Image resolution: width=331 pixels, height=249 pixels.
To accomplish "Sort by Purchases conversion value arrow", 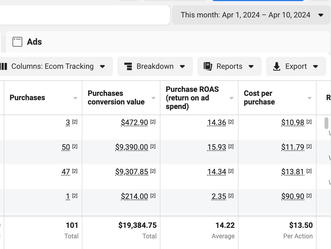I will [153, 98].
